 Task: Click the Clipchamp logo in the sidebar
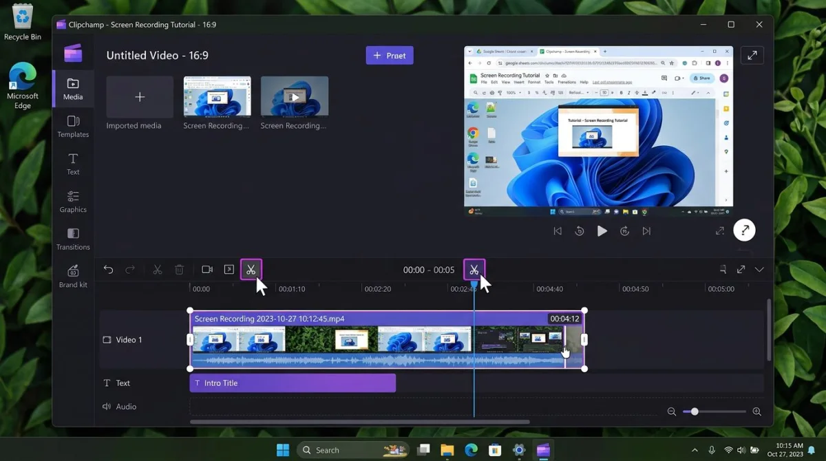(73, 54)
